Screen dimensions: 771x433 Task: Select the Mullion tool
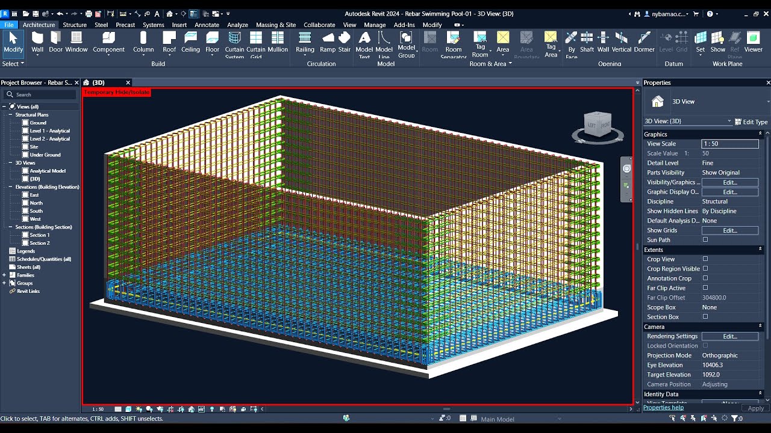[x=278, y=42]
